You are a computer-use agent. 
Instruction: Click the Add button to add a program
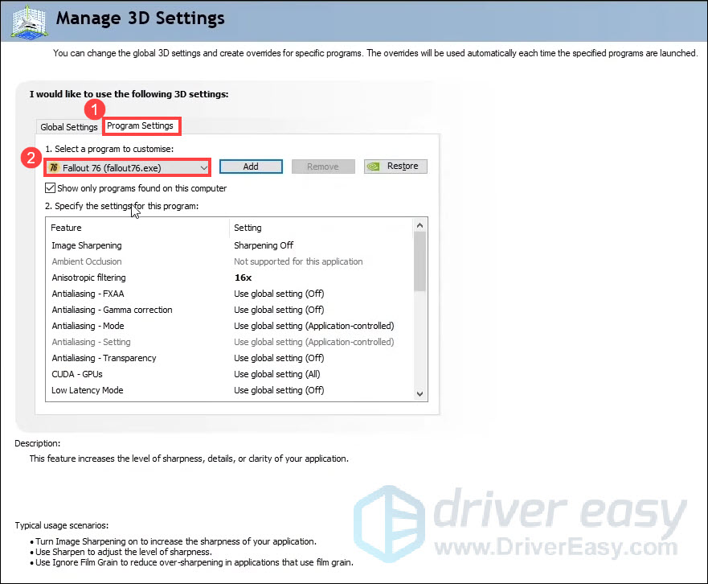(251, 166)
